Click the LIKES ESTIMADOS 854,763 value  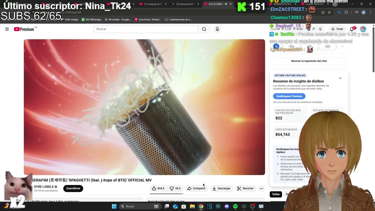pos(282,135)
